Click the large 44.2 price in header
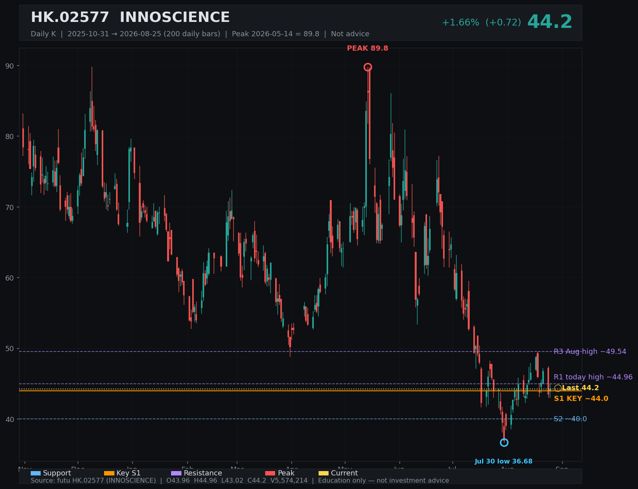Viewport: 638px width, 489px height. coord(550,22)
